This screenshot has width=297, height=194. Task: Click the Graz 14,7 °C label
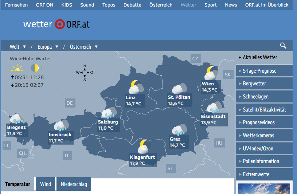[x=178, y=142]
